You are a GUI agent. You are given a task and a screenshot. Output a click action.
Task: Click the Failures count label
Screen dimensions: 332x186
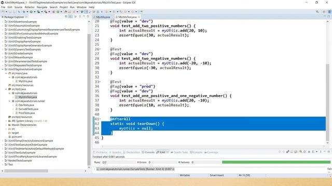[186, 162]
